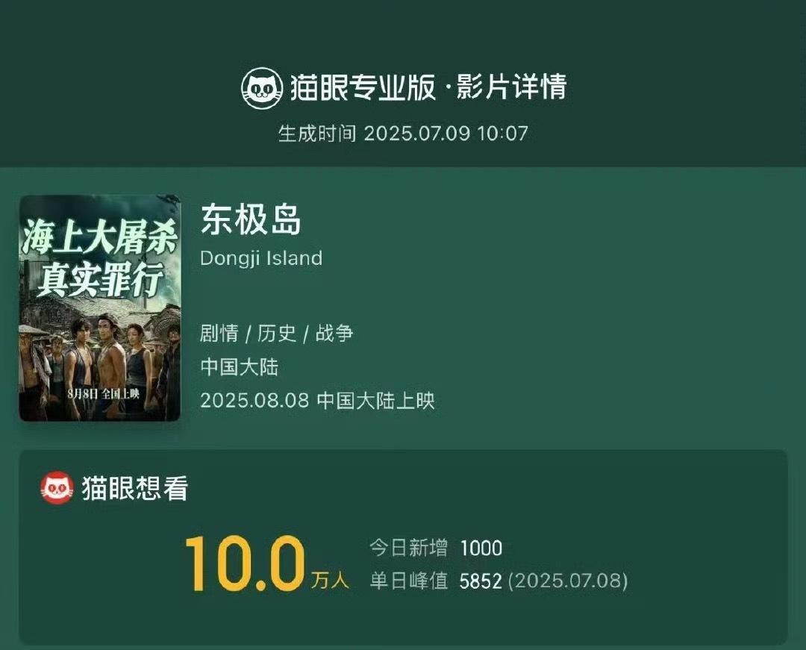This screenshot has width=806, height=650.
Task: Click the 1000 daily increase value
Action: tap(481, 549)
